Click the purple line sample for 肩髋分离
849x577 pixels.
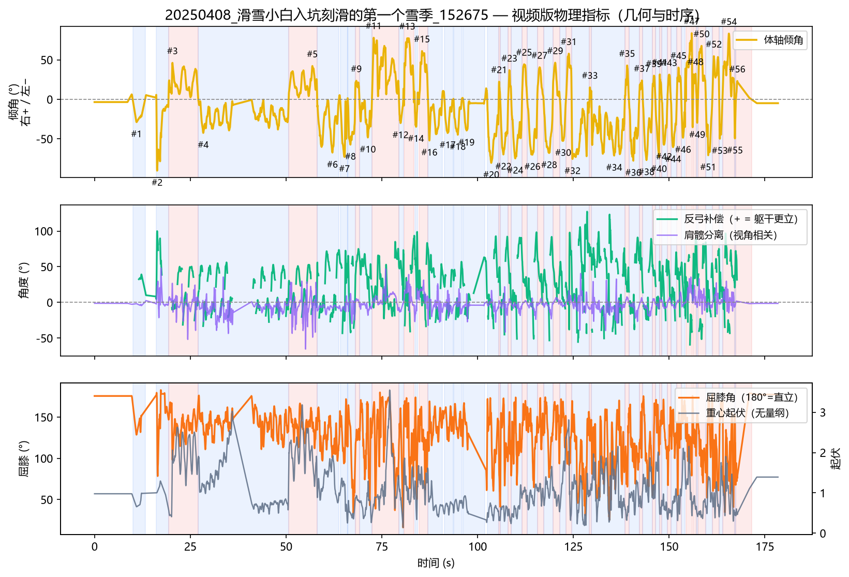pyautogui.click(x=667, y=235)
